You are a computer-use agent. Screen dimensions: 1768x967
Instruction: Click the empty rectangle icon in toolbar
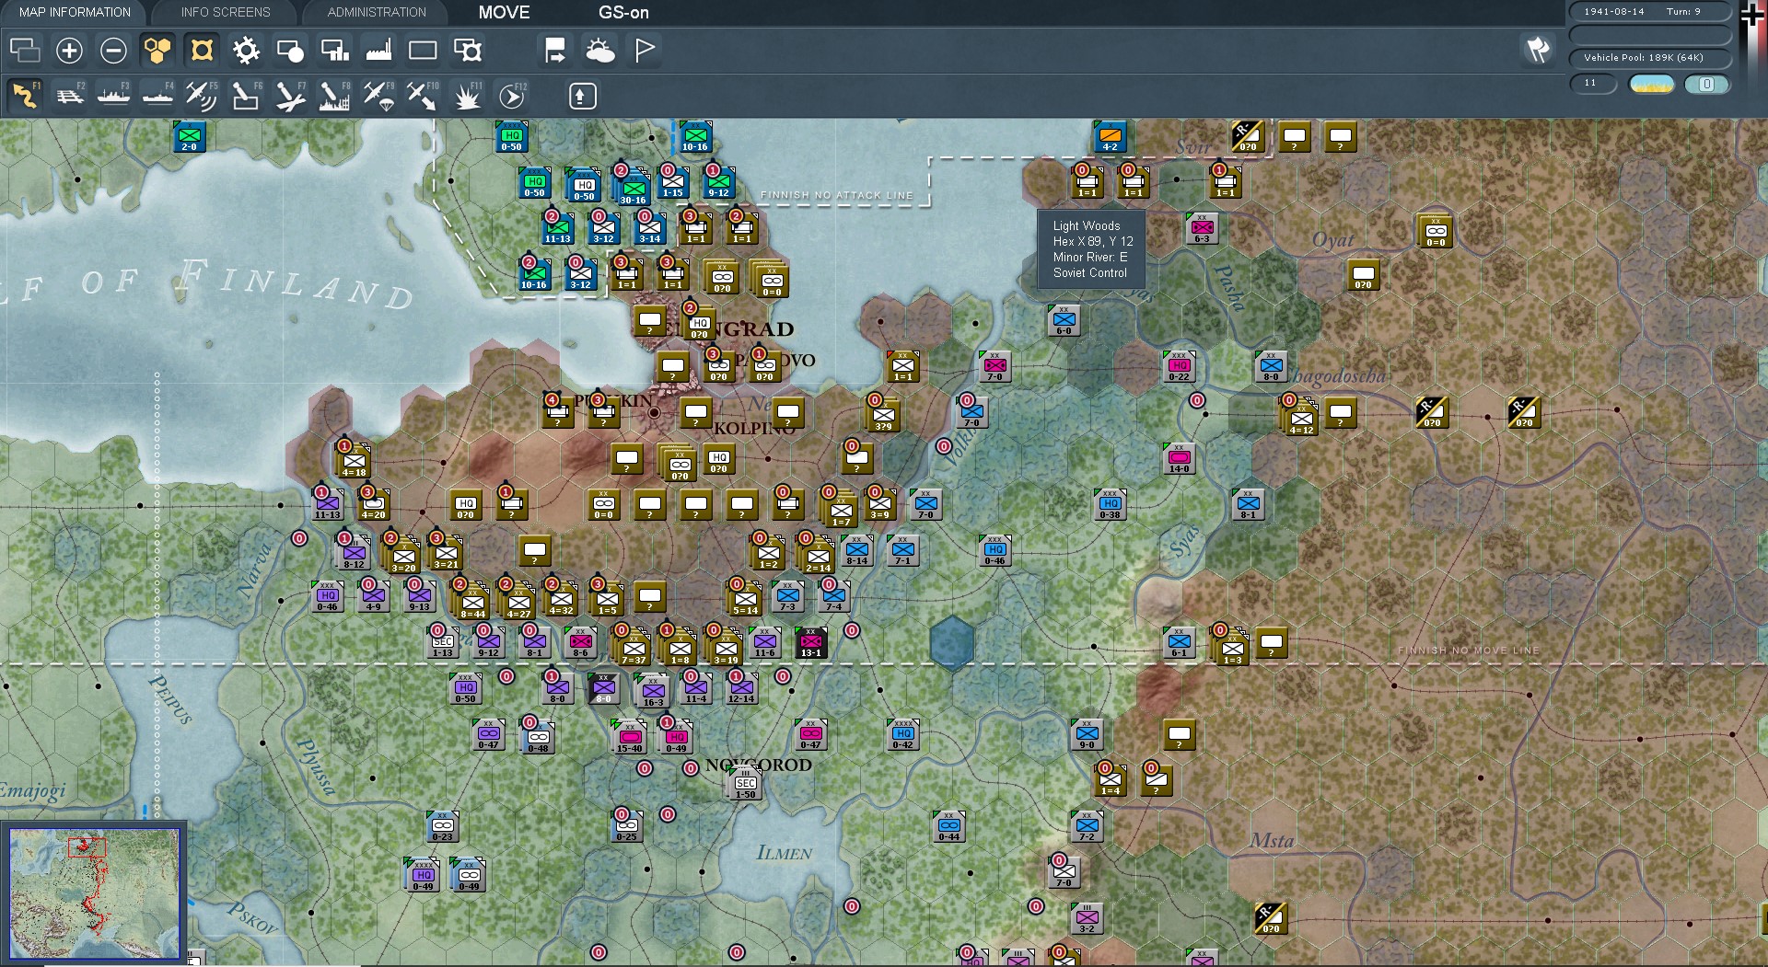click(423, 51)
